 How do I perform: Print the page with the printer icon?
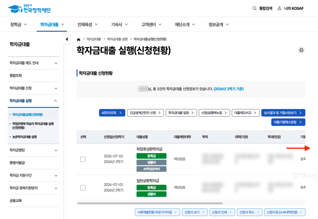[x=301, y=50]
